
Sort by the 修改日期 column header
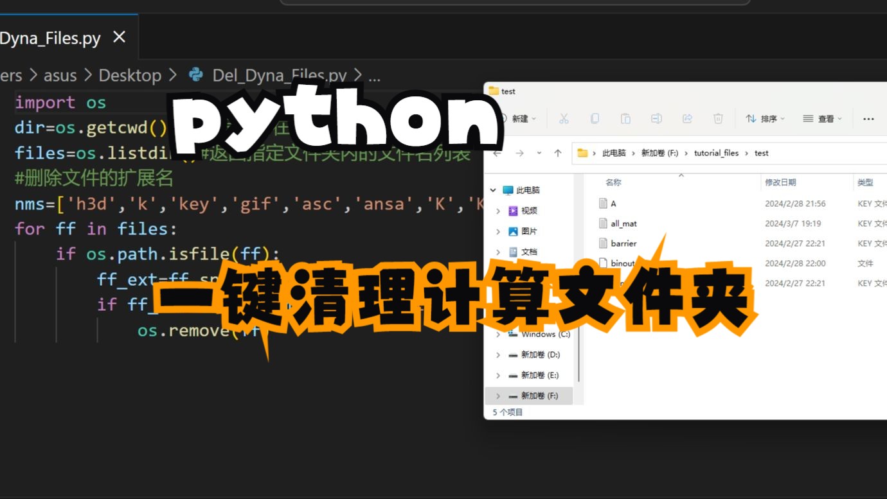click(x=780, y=182)
